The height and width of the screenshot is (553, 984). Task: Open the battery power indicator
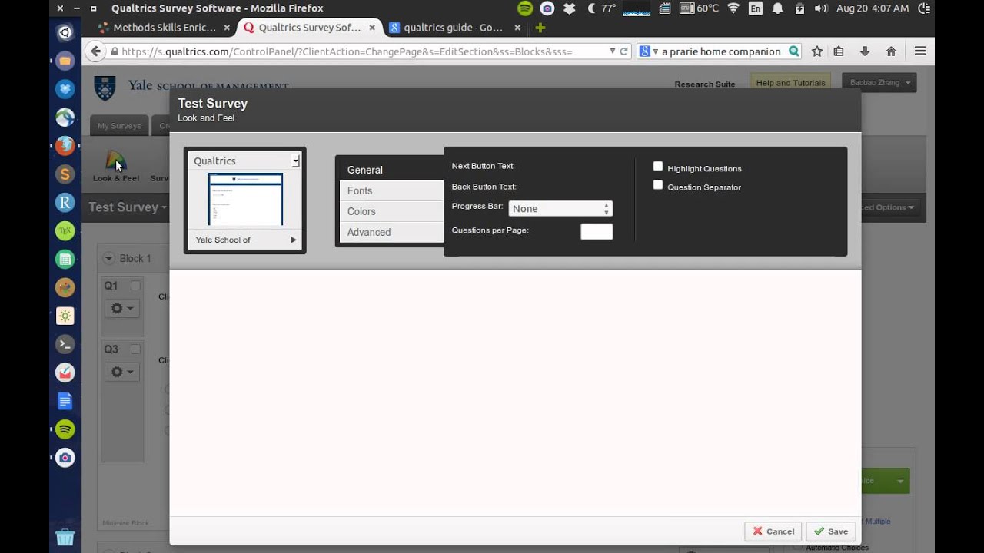[799, 8]
